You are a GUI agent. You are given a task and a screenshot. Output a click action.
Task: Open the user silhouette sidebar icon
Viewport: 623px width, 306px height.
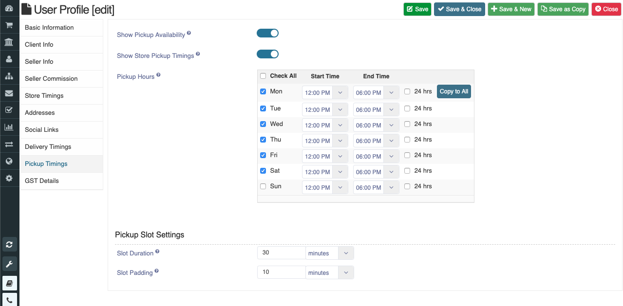tap(9, 59)
